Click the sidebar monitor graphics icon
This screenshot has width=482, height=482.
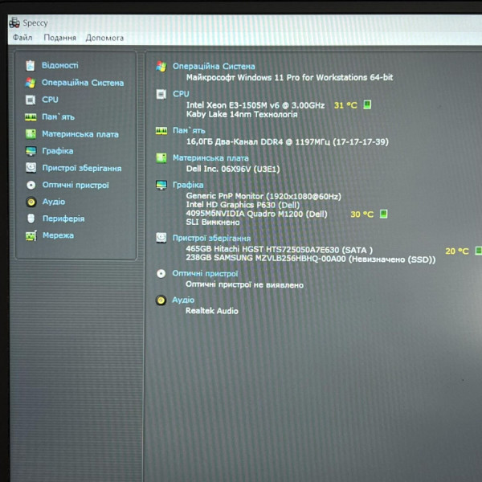point(31,151)
